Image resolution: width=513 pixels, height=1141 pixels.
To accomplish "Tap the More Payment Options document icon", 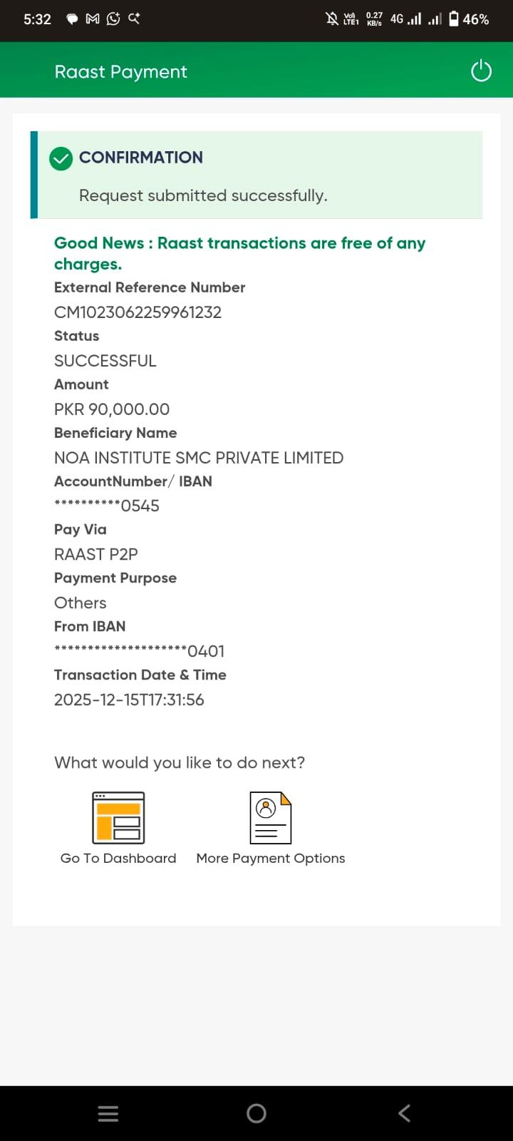I will (x=270, y=817).
